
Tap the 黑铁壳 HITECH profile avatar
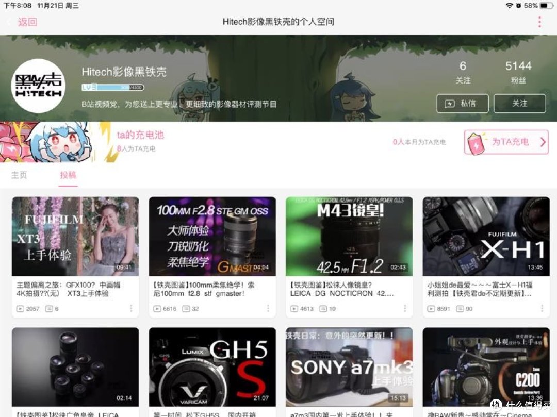pyautogui.click(x=38, y=86)
